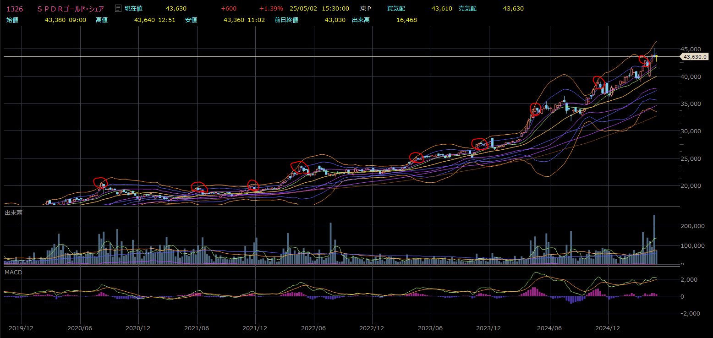Select the opening price 43,380
Image resolution: width=713 pixels, height=338 pixels.
55,20
